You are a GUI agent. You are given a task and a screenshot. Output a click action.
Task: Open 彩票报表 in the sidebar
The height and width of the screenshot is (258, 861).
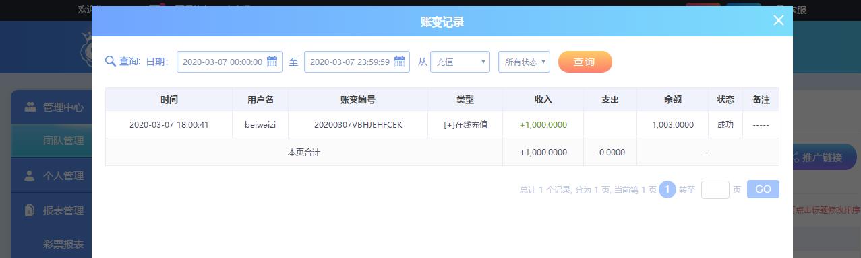point(63,245)
